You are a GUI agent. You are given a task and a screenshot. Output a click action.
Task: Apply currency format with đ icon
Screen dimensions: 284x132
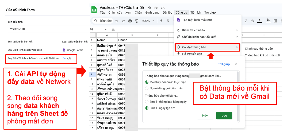pos(161,21)
